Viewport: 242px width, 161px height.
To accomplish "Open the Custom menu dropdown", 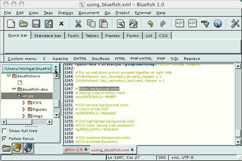I will (22, 59).
